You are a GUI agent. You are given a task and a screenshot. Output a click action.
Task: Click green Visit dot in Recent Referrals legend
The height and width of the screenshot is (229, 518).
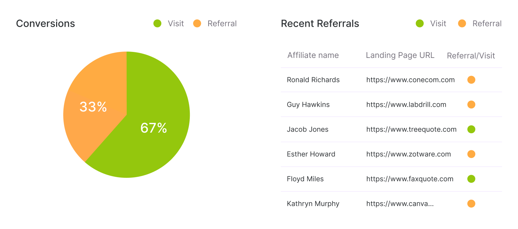(x=420, y=23)
